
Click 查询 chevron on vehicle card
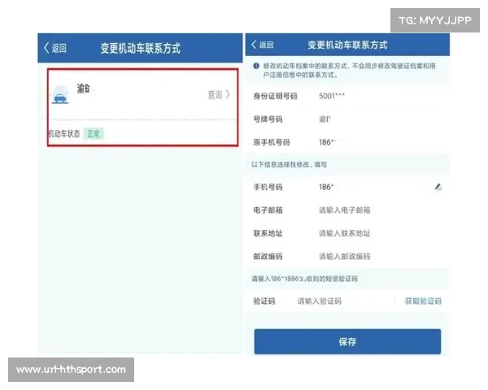tap(219, 94)
